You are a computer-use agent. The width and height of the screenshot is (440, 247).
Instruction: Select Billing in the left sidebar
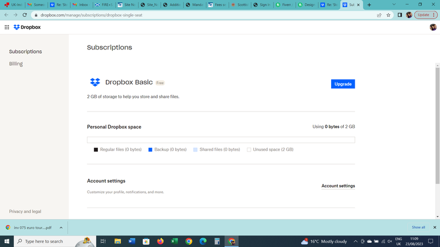point(16,64)
